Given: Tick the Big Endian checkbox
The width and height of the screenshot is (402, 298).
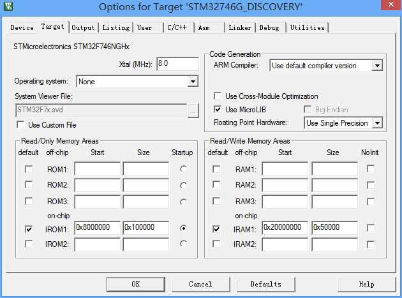Looking at the screenshot, I should (x=308, y=110).
